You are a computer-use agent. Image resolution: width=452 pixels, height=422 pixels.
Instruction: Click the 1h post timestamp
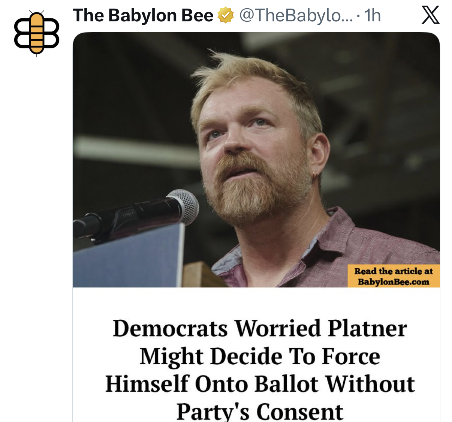(x=372, y=16)
